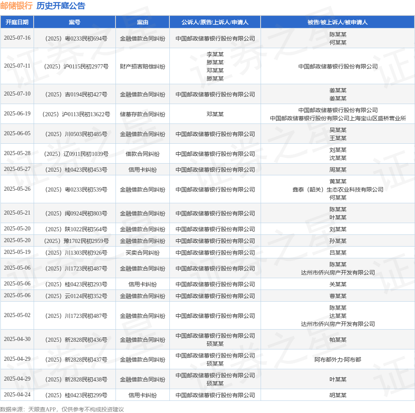Click plaintiff name 李某某
Image resolution: width=415 pixels, height=413 pixels.
pos(215,54)
